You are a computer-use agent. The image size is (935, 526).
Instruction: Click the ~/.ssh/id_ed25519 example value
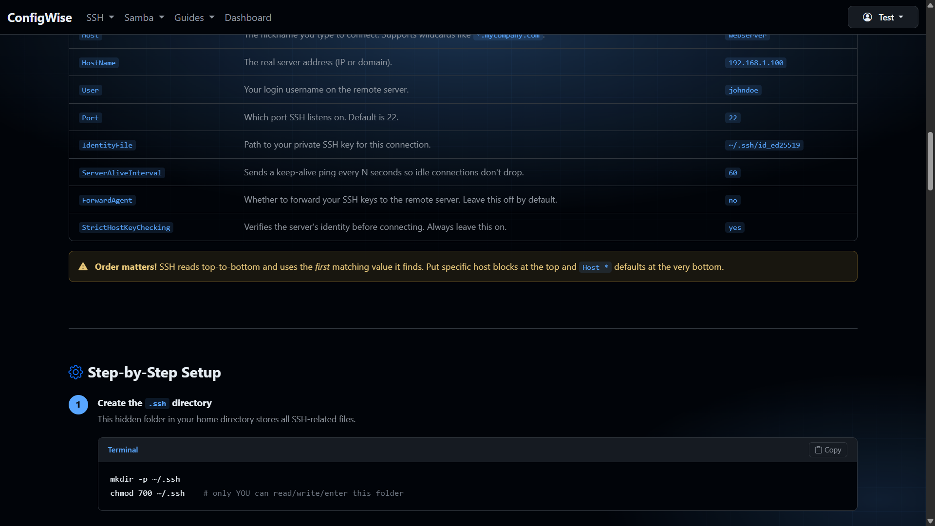[x=764, y=145]
